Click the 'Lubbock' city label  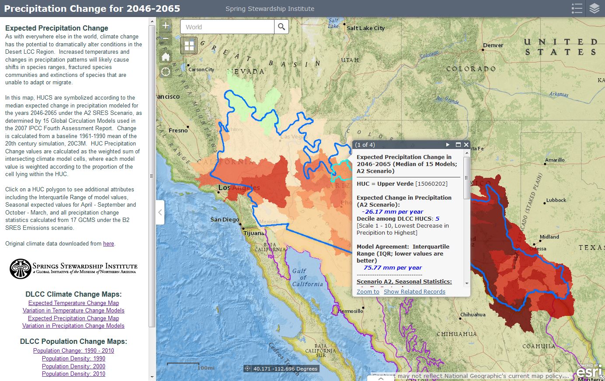556,200
